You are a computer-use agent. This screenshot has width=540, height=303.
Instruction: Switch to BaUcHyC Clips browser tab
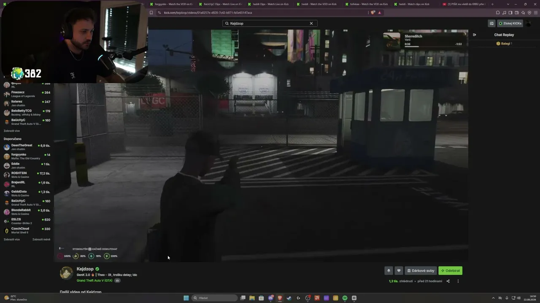[220, 4]
